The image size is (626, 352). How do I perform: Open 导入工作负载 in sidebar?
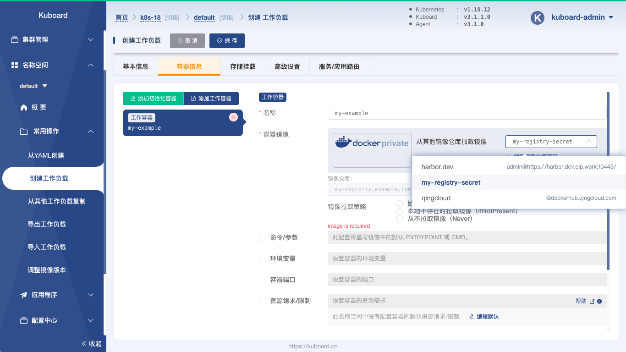[x=47, y=247]
